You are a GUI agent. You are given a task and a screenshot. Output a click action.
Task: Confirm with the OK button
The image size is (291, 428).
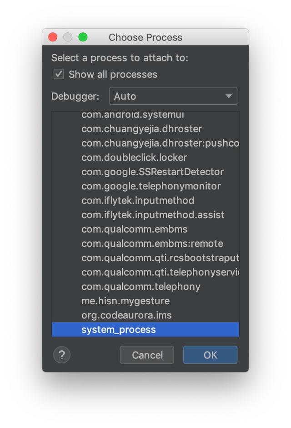[x=210, y=355]
